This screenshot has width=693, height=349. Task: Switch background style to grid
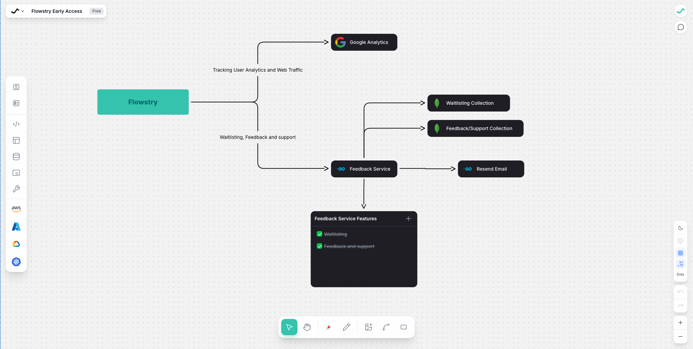click(x=680, y=253)
